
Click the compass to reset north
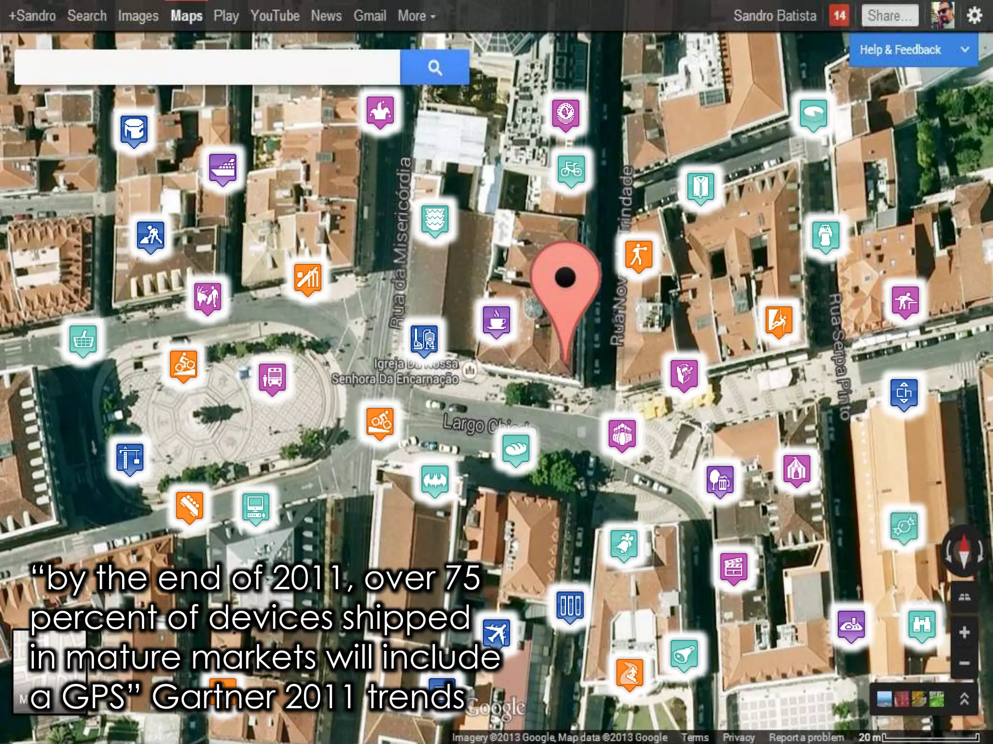pyautogui.click(x=963, y=552)
